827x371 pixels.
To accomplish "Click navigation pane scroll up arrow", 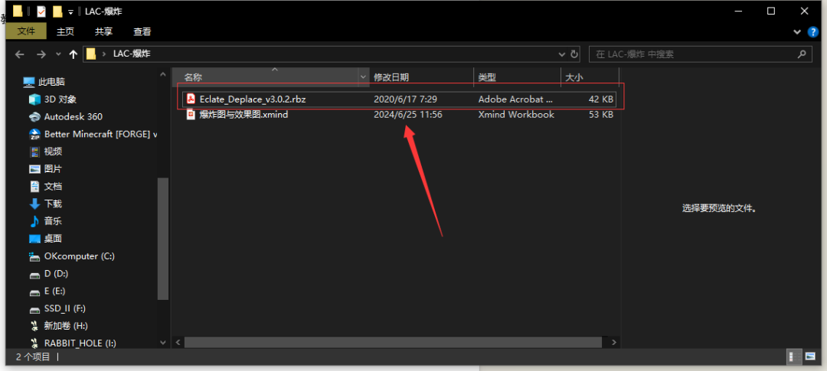I will click(163, 75).
